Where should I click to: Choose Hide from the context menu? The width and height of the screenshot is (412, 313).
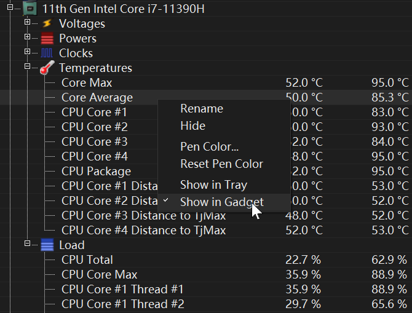(224, 125)
